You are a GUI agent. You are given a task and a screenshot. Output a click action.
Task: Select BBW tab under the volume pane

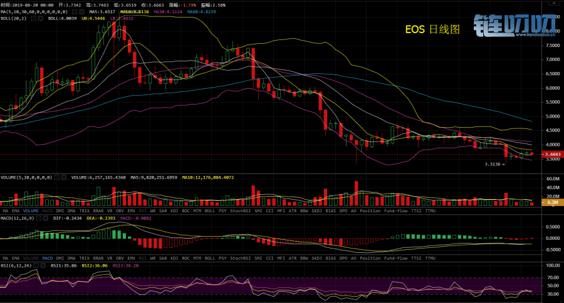click(304, 211)
